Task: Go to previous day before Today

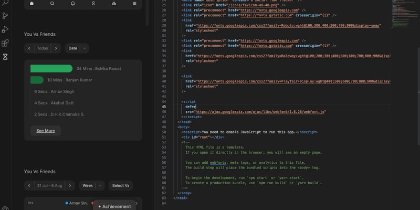Action: click(x=29, y=48)
